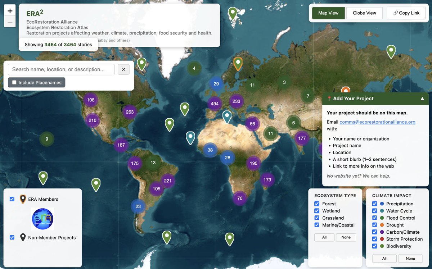Open the green cluster marker labeled 11 over Russia
The image size is (432, 269).
click(x=252, y=85)
